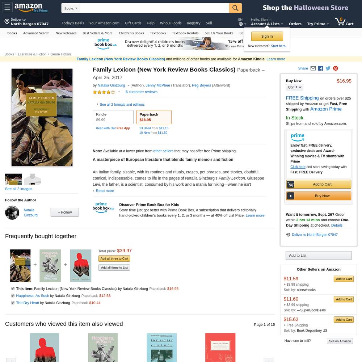Uncheck The Dry Heart checkbox

[13, 303]
